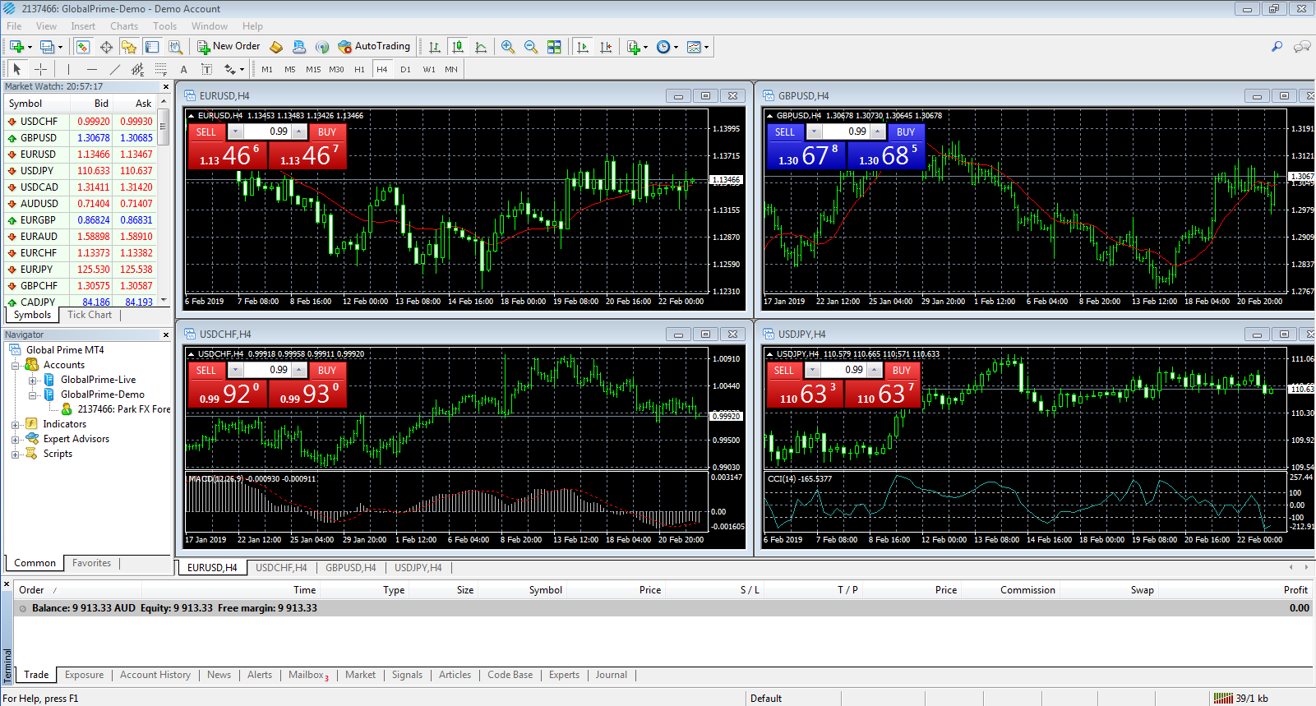This screenshot has width=1316, height=706.
Task: Switch timeframe to M5
Action: click(x=290, y=69)
